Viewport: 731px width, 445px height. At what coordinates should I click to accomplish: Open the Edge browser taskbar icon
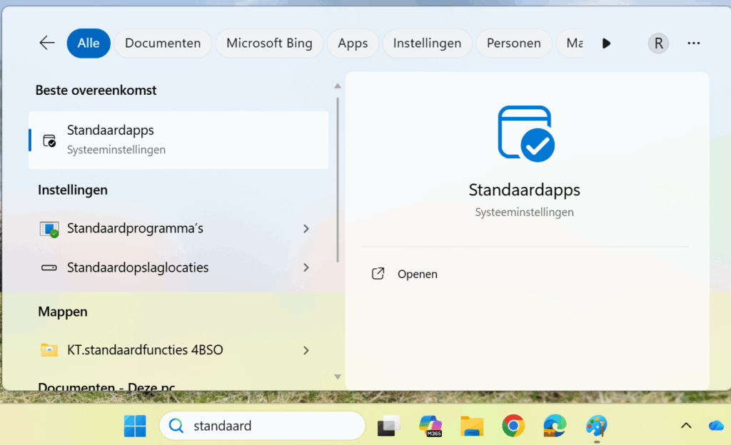click(x=555, y=426)
